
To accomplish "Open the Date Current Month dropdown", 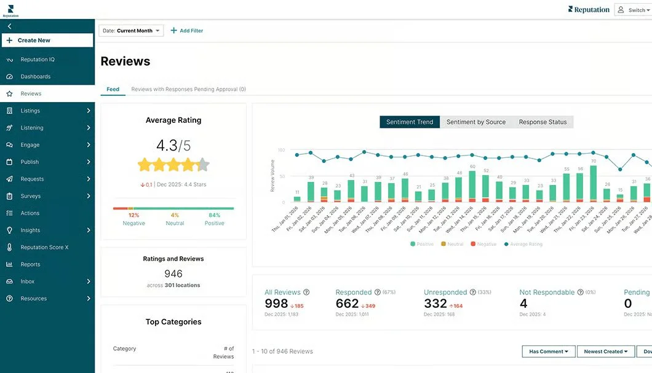I will (131, 31).
